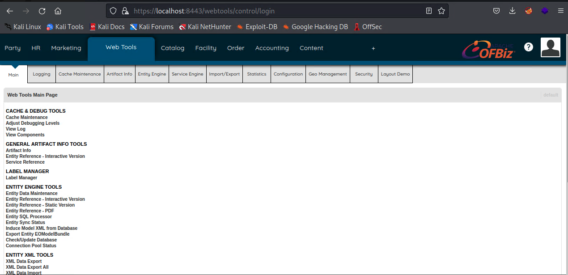Image resolution: width=568 pixels, height=275 pixels.
Task: Click the help question mark icon
Action: point(528,47)
